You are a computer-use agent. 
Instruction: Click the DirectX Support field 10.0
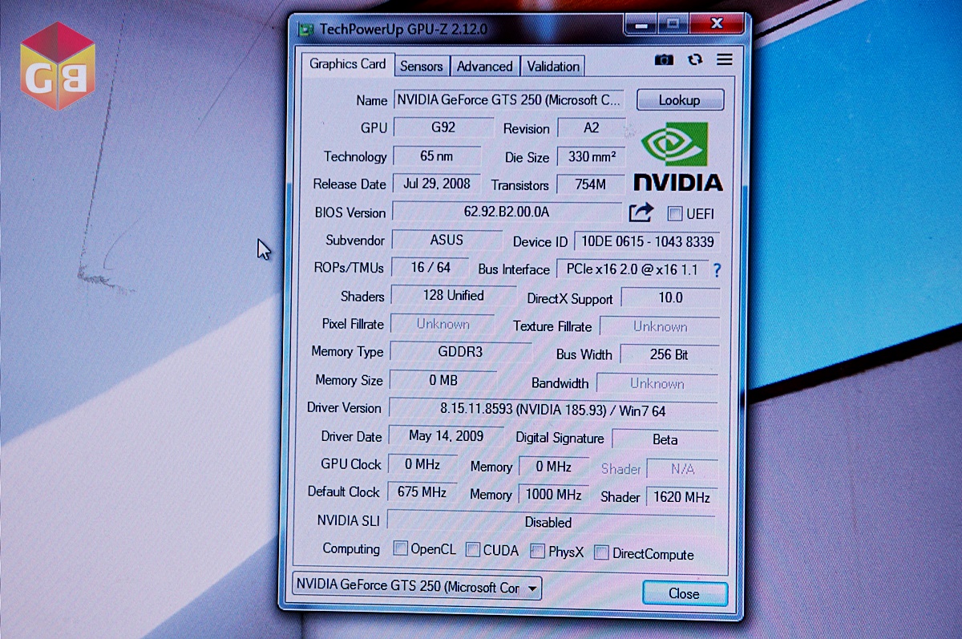[671, 298]
